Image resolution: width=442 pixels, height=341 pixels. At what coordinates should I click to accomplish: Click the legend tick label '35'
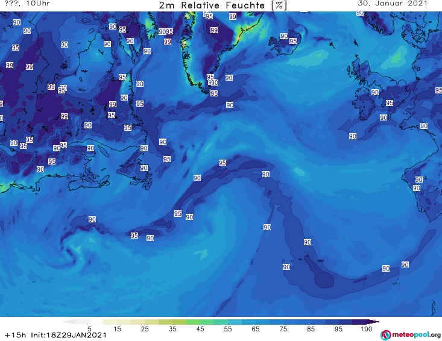coord(172,329)
